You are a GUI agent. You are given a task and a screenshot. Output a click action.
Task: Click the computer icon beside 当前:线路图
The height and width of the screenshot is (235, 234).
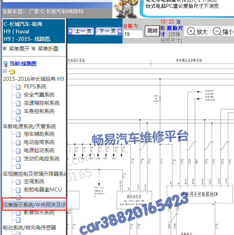[x=5, y=64]
